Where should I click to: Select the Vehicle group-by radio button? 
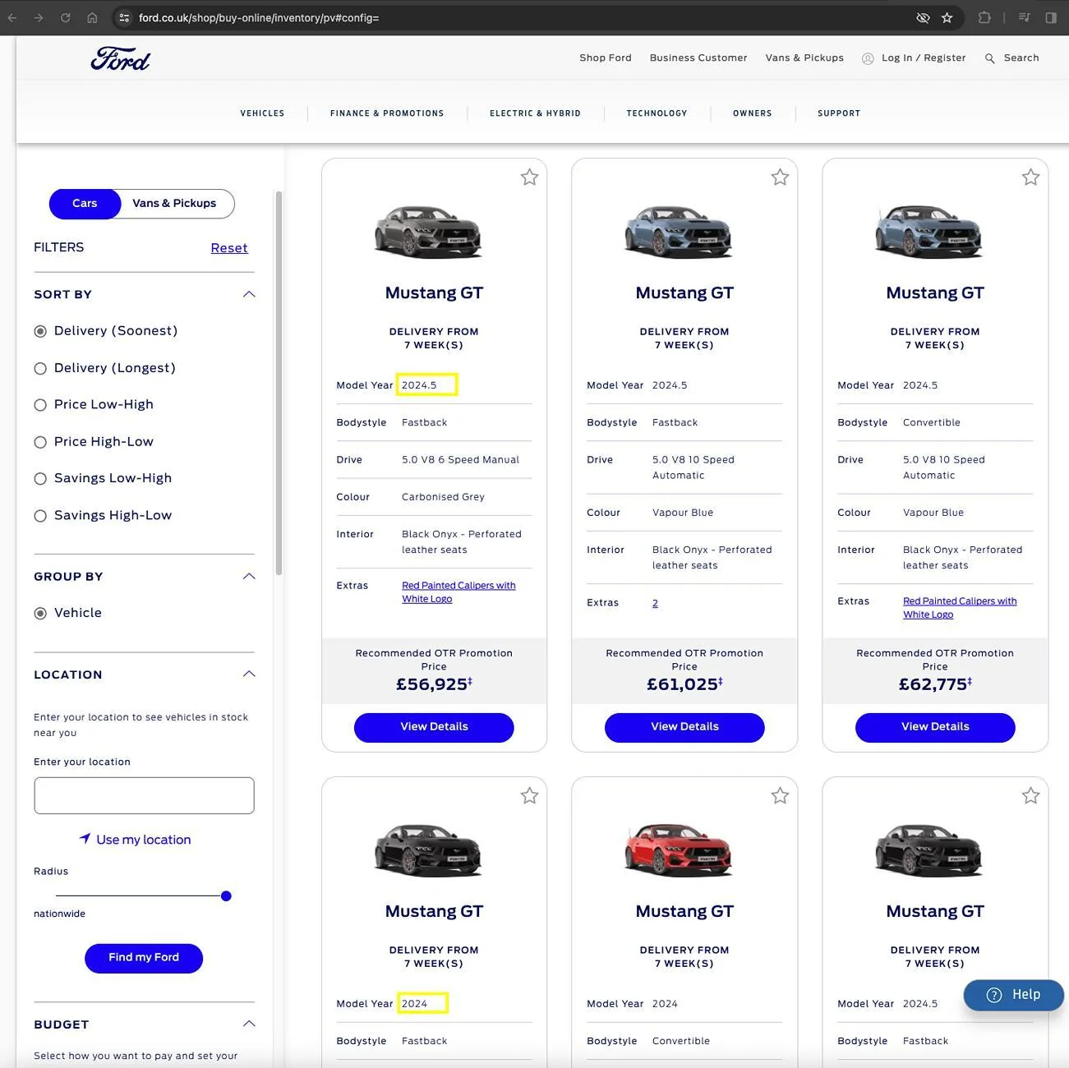point(40,614)
